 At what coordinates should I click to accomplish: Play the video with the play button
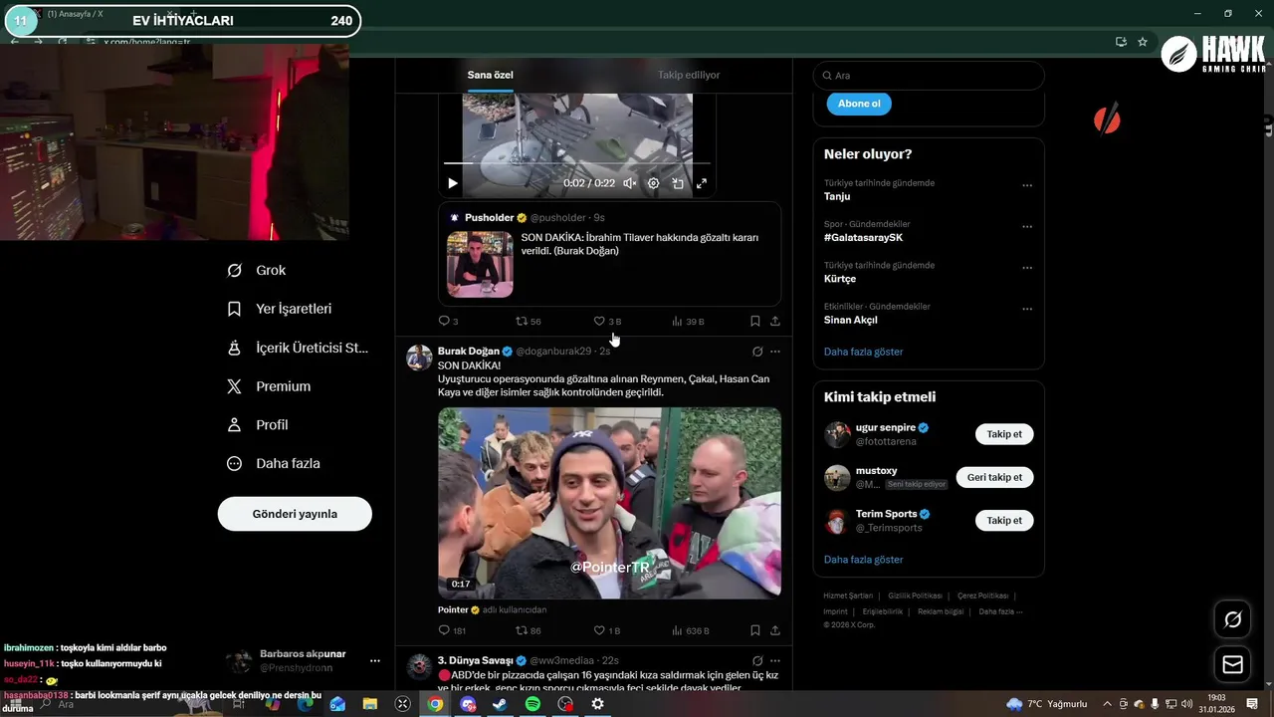tap(452, 183)
